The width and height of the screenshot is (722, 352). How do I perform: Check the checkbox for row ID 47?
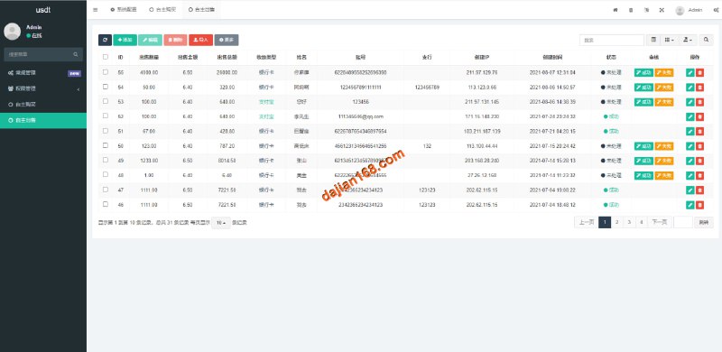point(106,190)
